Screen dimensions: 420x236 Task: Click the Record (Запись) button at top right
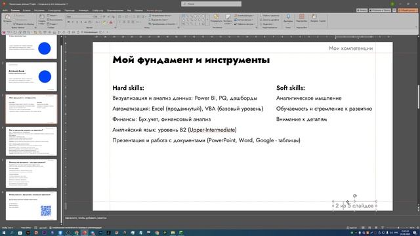click(x=362, y=10)
